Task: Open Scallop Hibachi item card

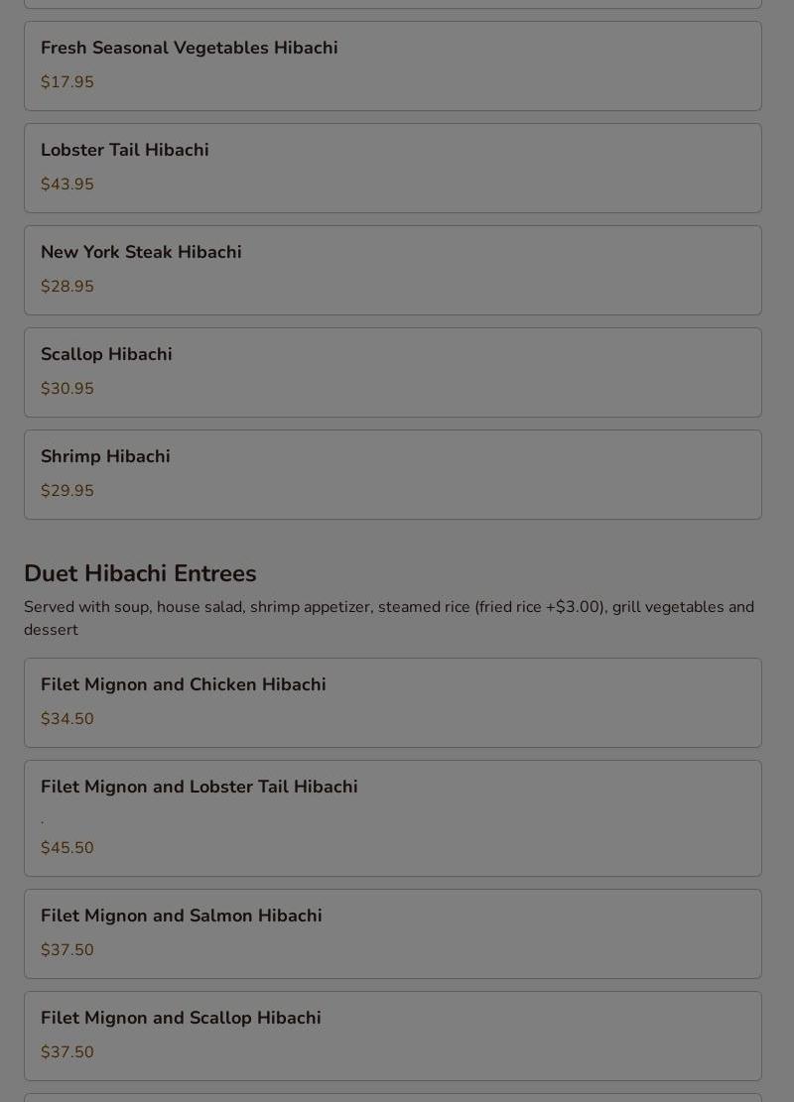Action: point(106,354)
